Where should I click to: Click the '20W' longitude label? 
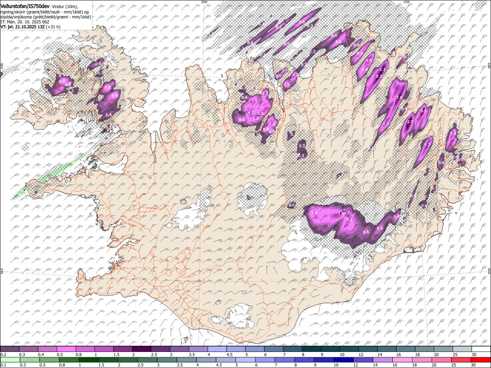point(204,2)
